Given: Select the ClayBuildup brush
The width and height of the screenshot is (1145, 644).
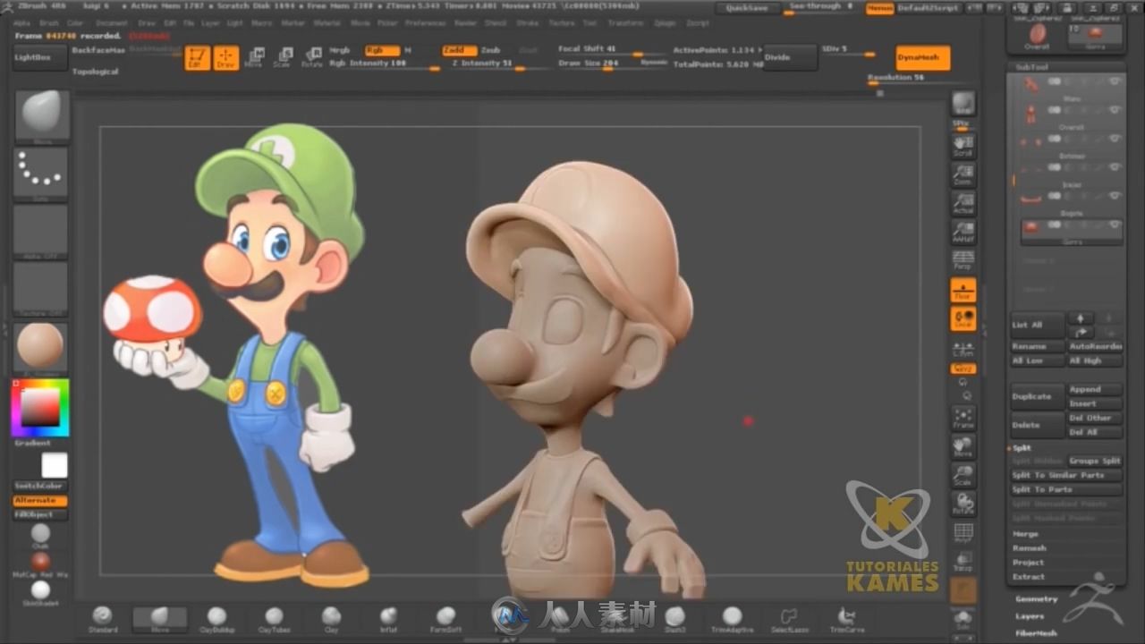Looking at the screenshot, I should click(217, 618).
